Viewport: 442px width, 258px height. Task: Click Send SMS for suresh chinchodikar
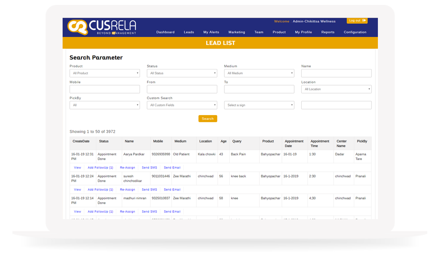(149, 190)
